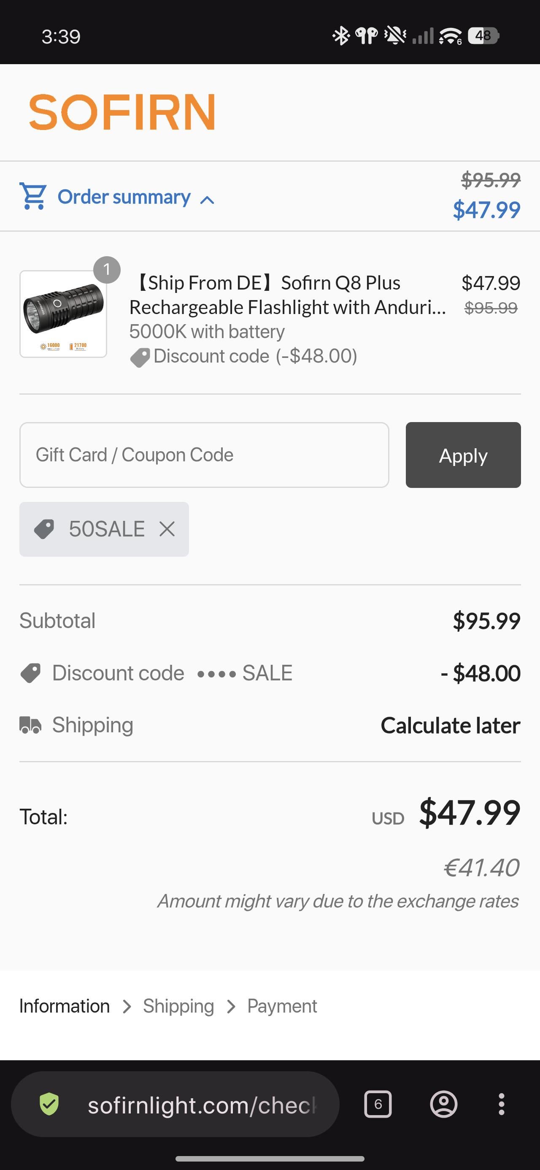Go to the Payment breadcrumb step
Image resolution: width=540 pixels, height=1170 pixels.
pos(282,1006)
